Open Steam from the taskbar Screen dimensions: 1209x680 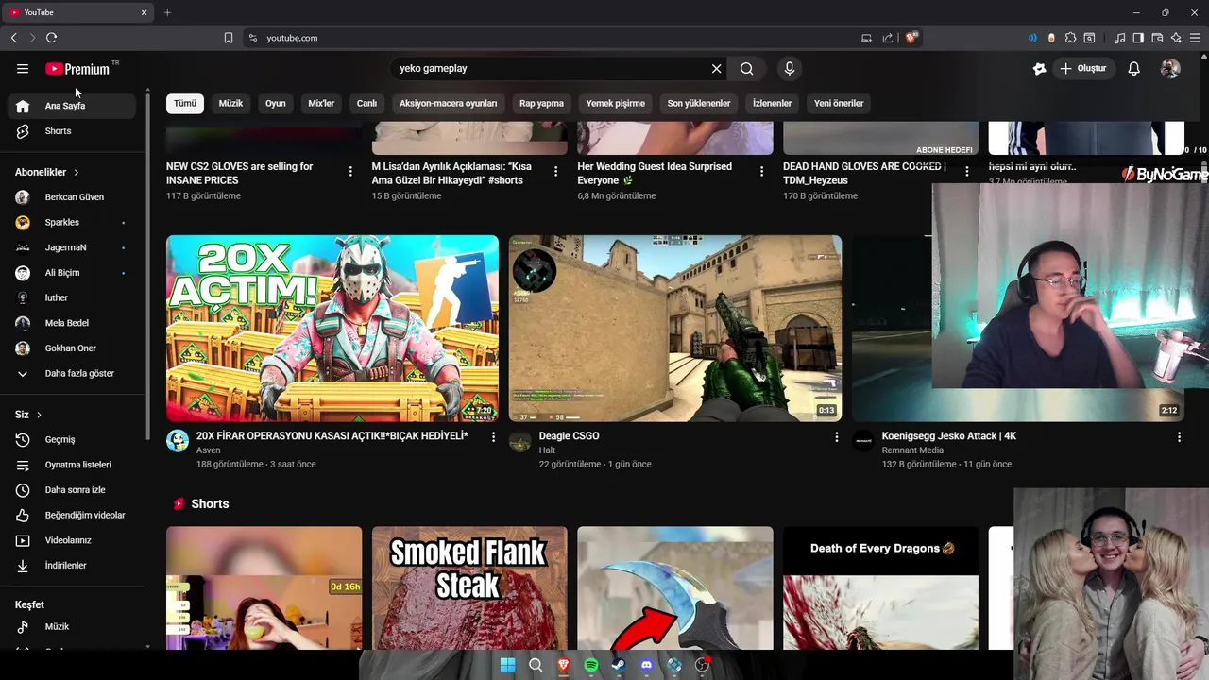coord(619,665)
